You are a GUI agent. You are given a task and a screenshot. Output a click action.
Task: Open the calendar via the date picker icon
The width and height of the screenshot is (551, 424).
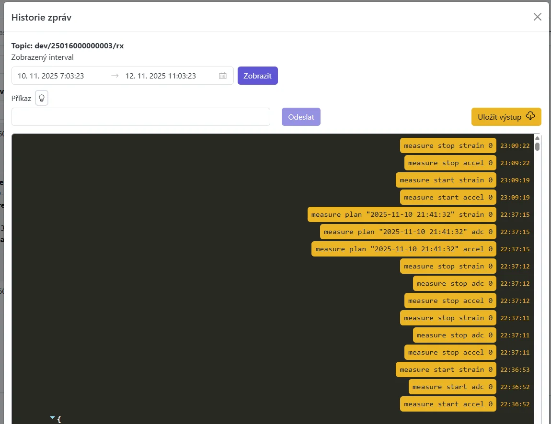tap(222, 75)
